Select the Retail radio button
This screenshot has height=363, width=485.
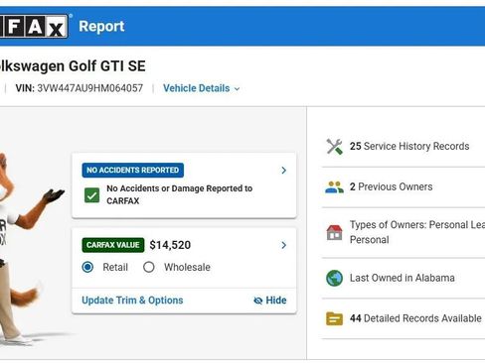(87, 267)
